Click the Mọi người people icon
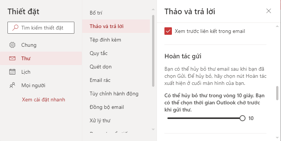Viewport: 281px width, 141px height. tap(12, 85)
